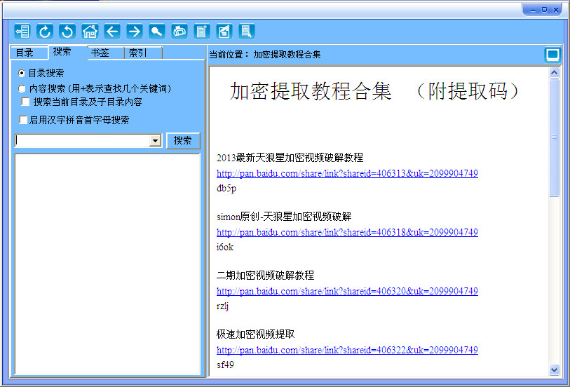Minimize the window
570x387 pixels.
coord(533,11)
